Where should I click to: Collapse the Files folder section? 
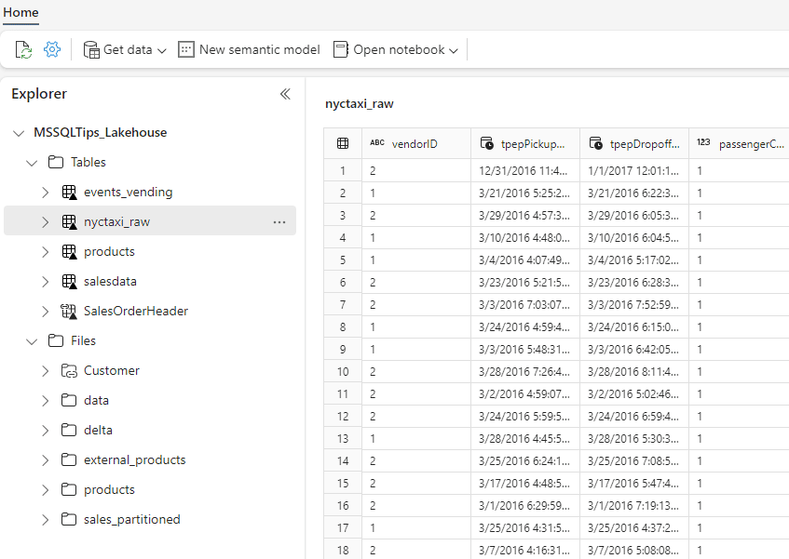[x=32, y=341]
